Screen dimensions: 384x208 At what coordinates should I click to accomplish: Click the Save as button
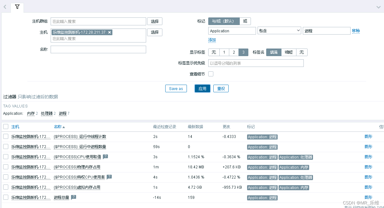(x=176, y=88)
